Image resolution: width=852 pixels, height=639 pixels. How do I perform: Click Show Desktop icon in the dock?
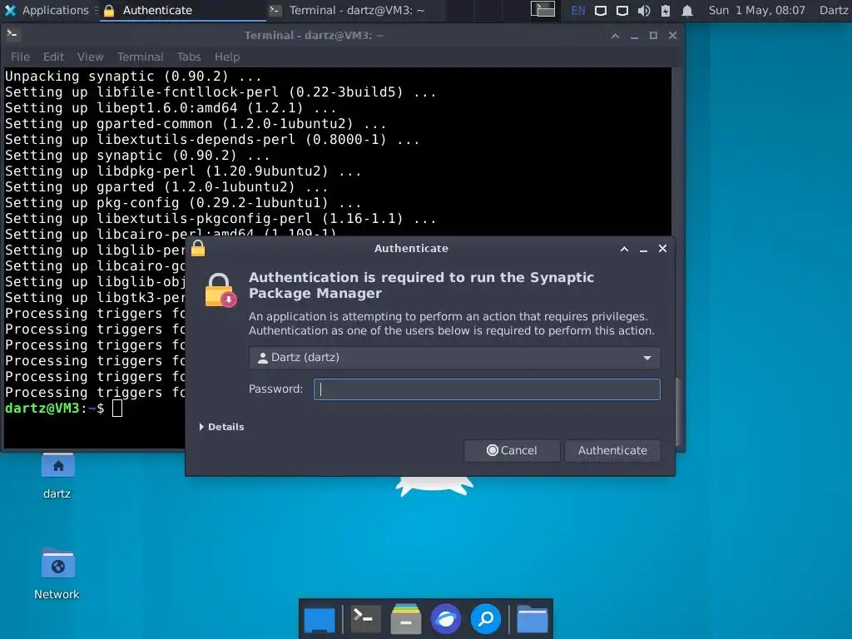click(x=319, y=619)
